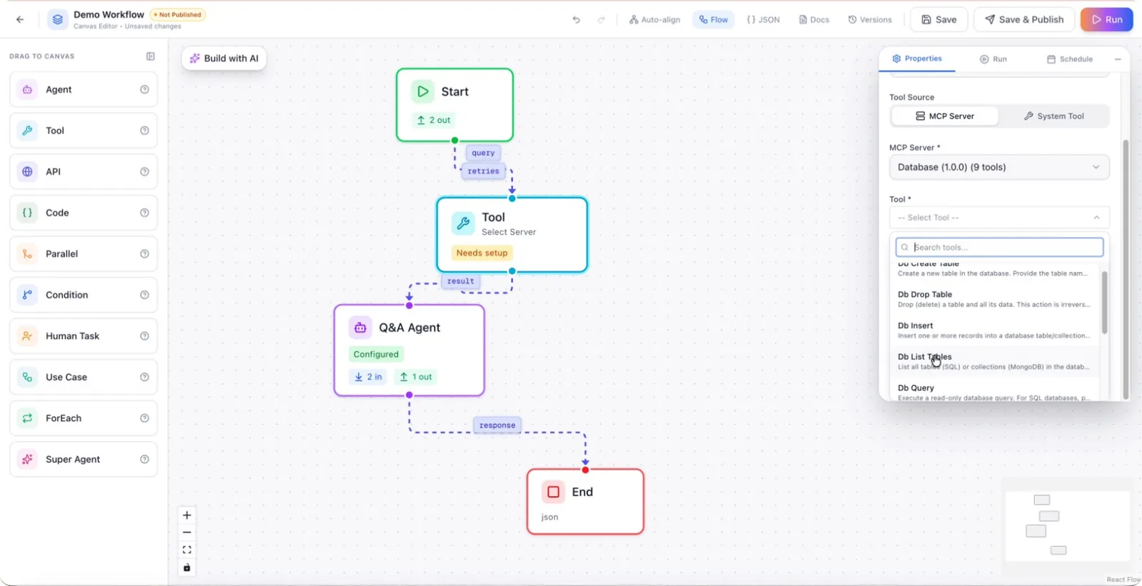Click Auto-align in the toolbar
1142x586 pixels.
pyautogui.click(x=655, y=20)
